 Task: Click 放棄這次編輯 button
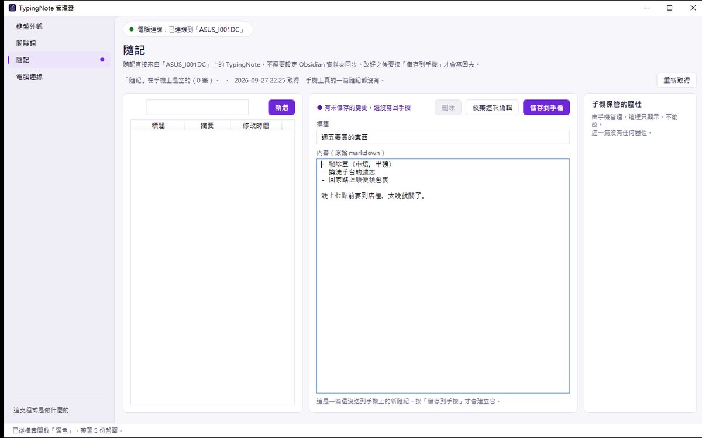pos(492,107)
